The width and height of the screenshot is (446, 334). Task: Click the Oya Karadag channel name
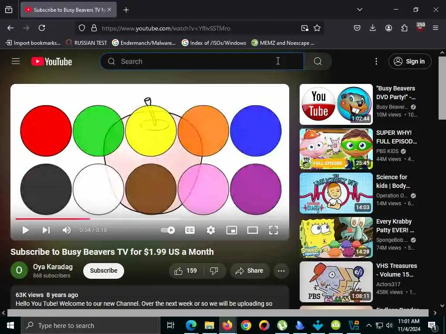click(x=53, y=267)
